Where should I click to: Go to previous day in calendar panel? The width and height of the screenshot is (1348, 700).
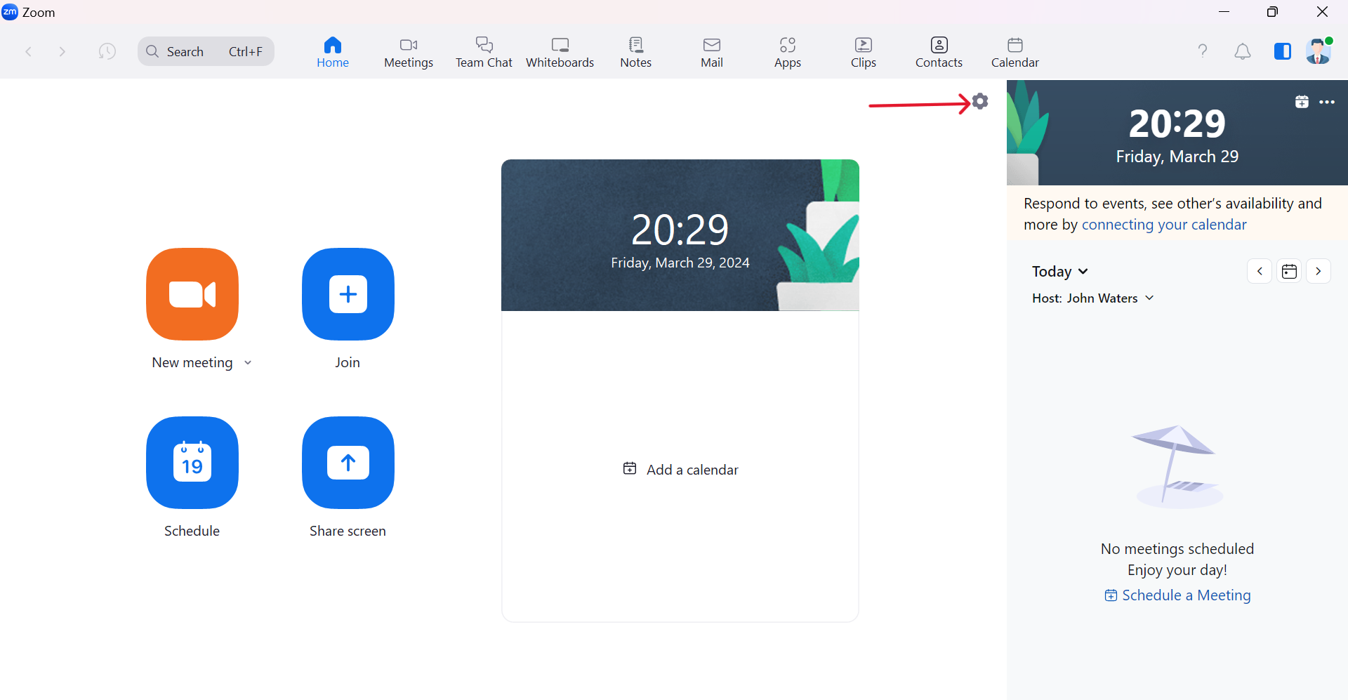click(1260, 271)
